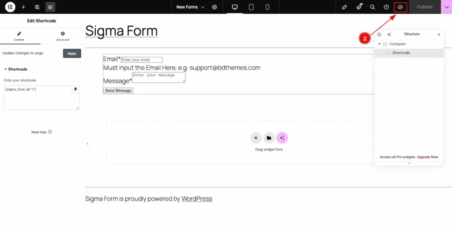This screenshot has width=452, height=230.
Task: Click the Upgrade Now link
Action: [x=427, y=157]
